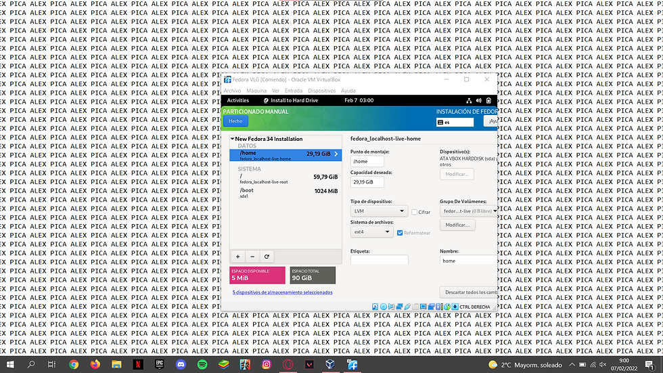Open Windows notification center icon
663x373 pixels.
pyautogui.click(x=650, y=365)
